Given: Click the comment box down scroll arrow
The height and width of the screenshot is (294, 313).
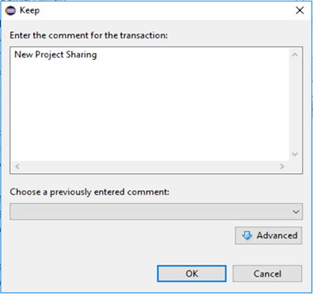Looking at the screenshot, I should tap(295, 154).
